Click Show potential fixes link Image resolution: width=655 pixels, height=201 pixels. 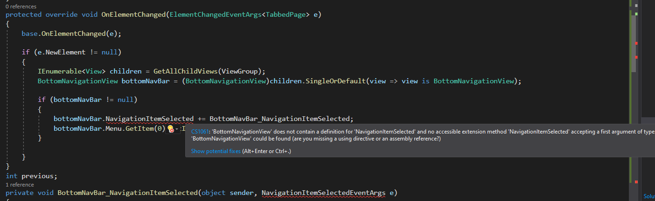click(x=216, y=151)
